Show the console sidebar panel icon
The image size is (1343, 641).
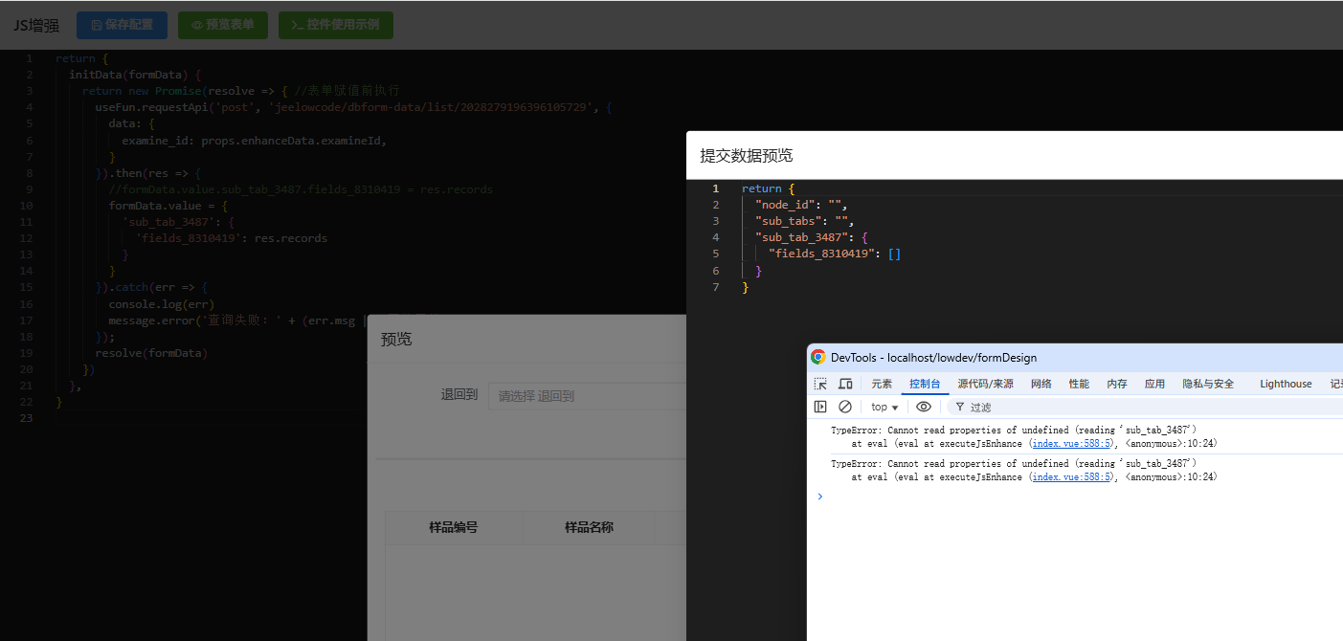pyautogui.click(x=820, y=407)
